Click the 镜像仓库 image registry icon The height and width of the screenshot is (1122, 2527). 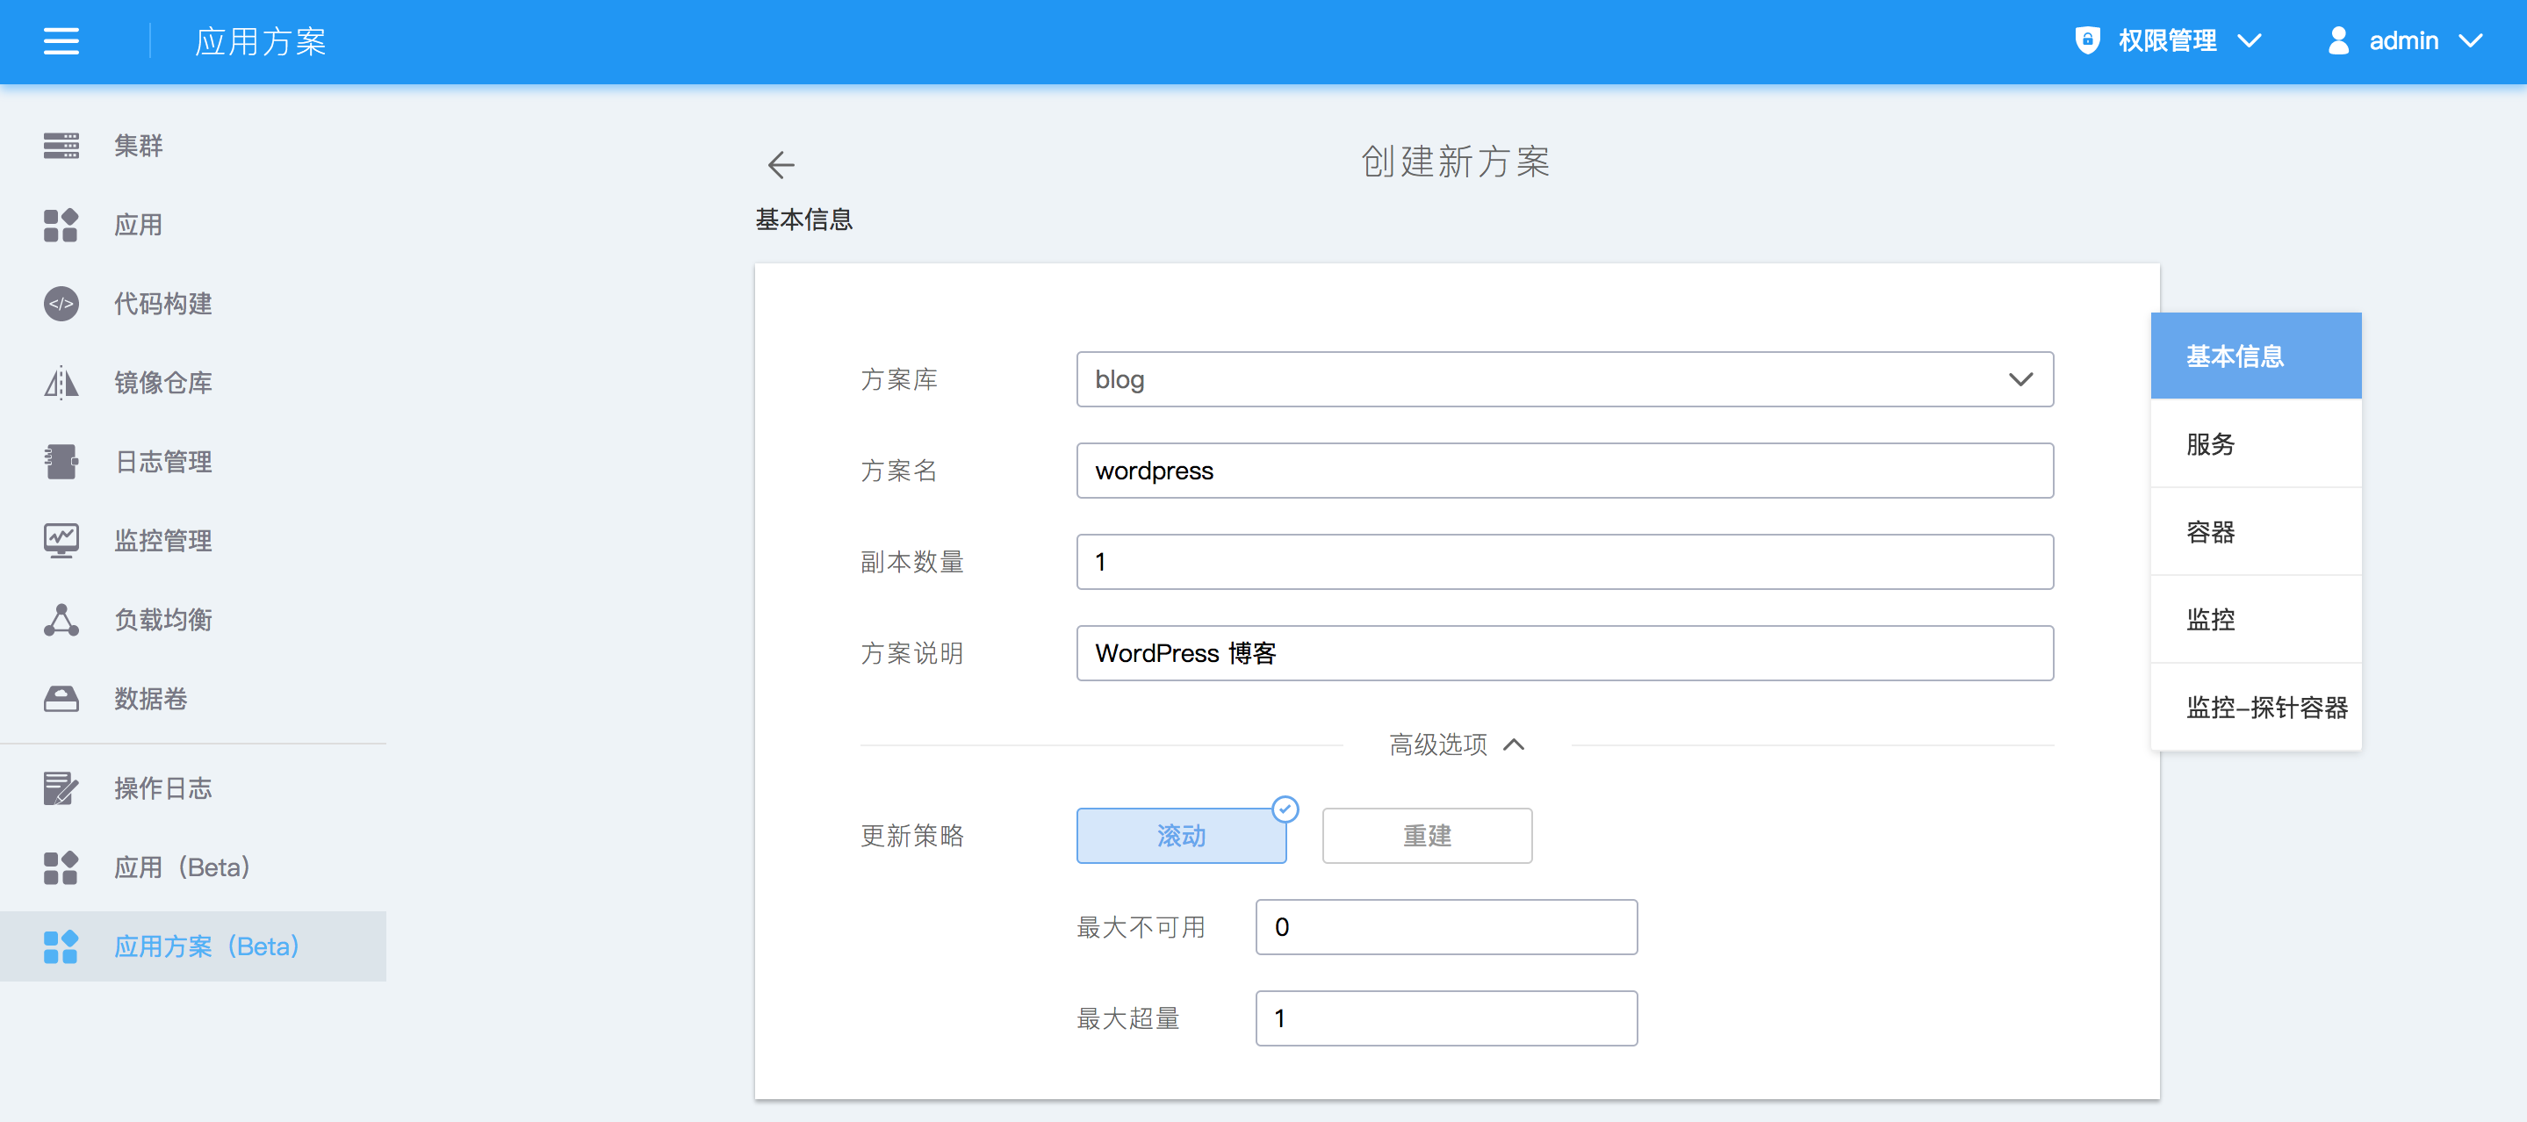click(x=61, y=383)
